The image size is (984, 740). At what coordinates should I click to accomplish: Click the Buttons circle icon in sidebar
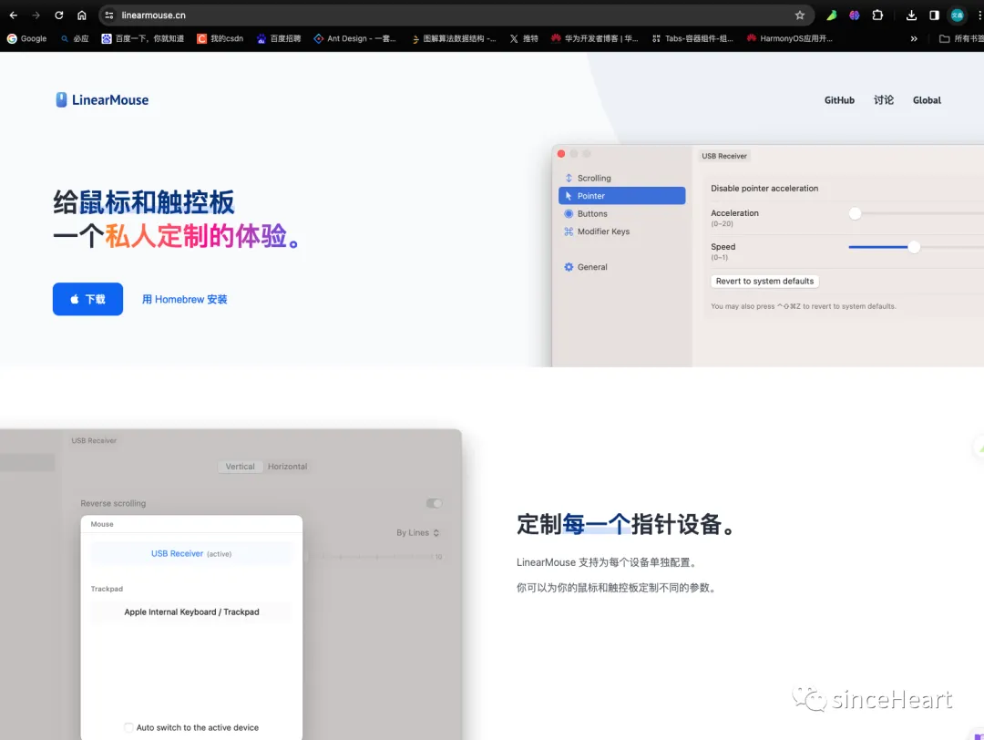569,213
